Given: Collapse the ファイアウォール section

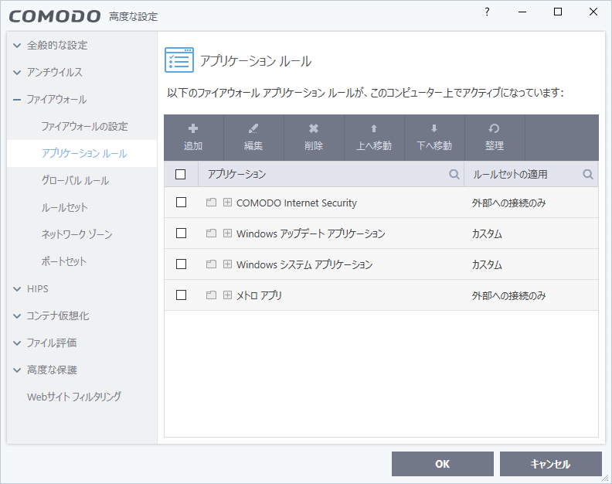Looking at the screenshot, I should pyautogui.click(x=17, y=100).
